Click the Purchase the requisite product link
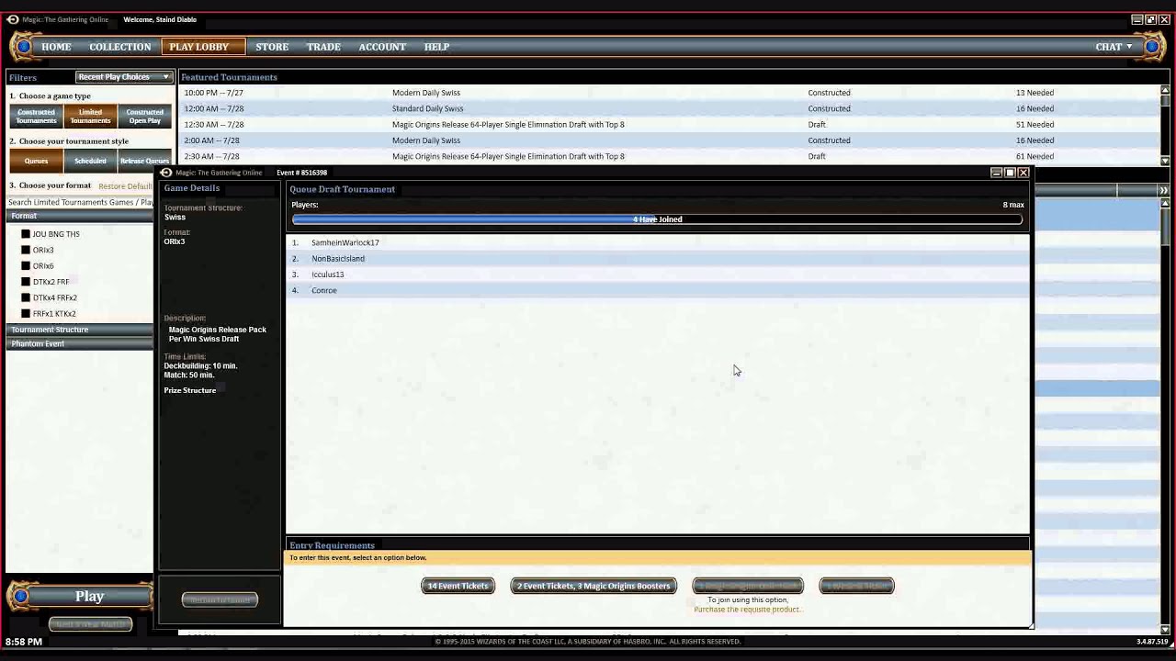This screenshot has height=661, width=1176. [747, 610]
